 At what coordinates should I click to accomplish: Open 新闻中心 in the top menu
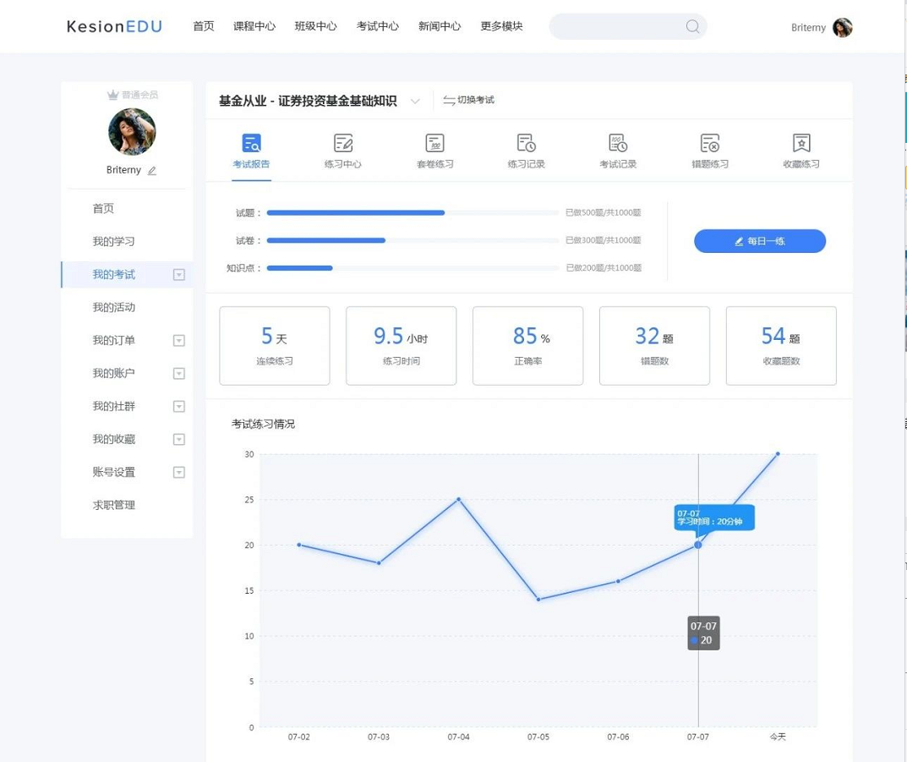[440, 26]
